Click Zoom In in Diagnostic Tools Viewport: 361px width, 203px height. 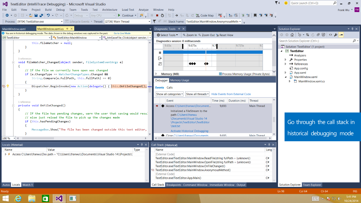click(x=190, y=35)
